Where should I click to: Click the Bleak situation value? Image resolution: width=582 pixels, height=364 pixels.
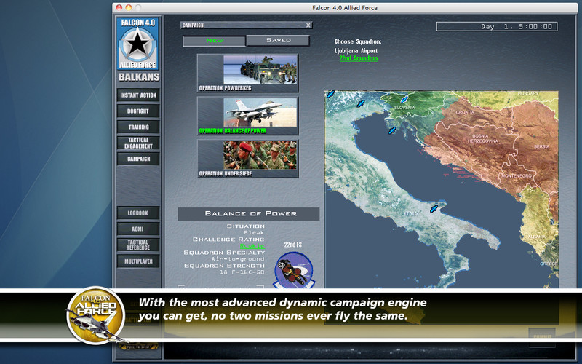(x=254, y=232)
